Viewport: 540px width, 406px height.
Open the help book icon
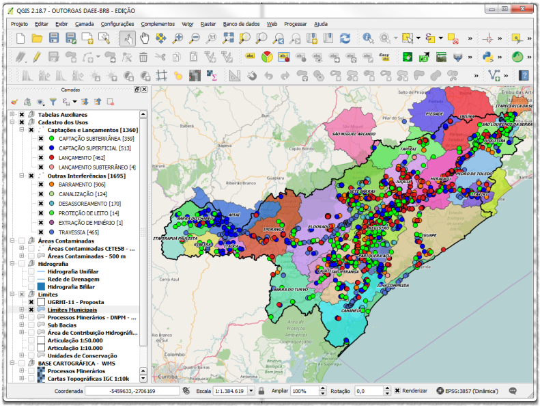coord(524,75)
